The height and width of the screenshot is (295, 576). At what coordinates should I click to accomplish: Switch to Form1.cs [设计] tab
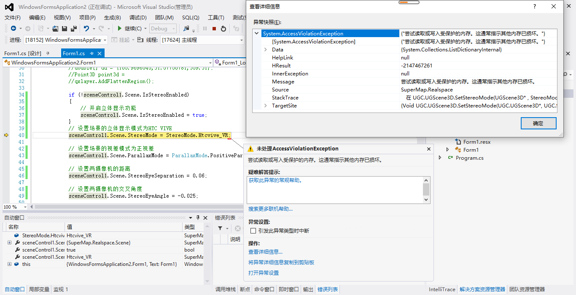point(23,54)
